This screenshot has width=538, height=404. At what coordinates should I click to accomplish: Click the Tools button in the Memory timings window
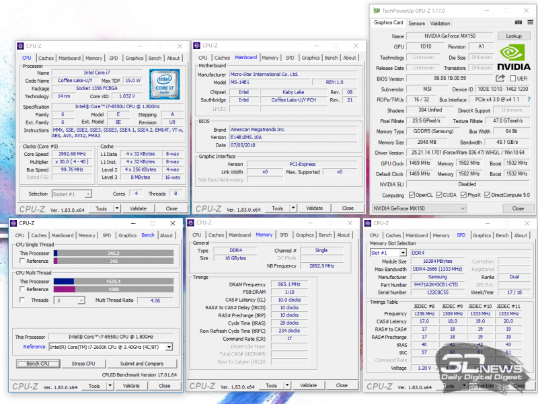(271, 385)
